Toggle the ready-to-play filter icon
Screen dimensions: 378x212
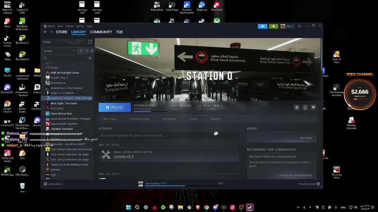[x=92, y=51]
